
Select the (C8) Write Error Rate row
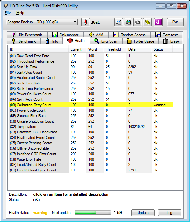[x=91, y=159]
